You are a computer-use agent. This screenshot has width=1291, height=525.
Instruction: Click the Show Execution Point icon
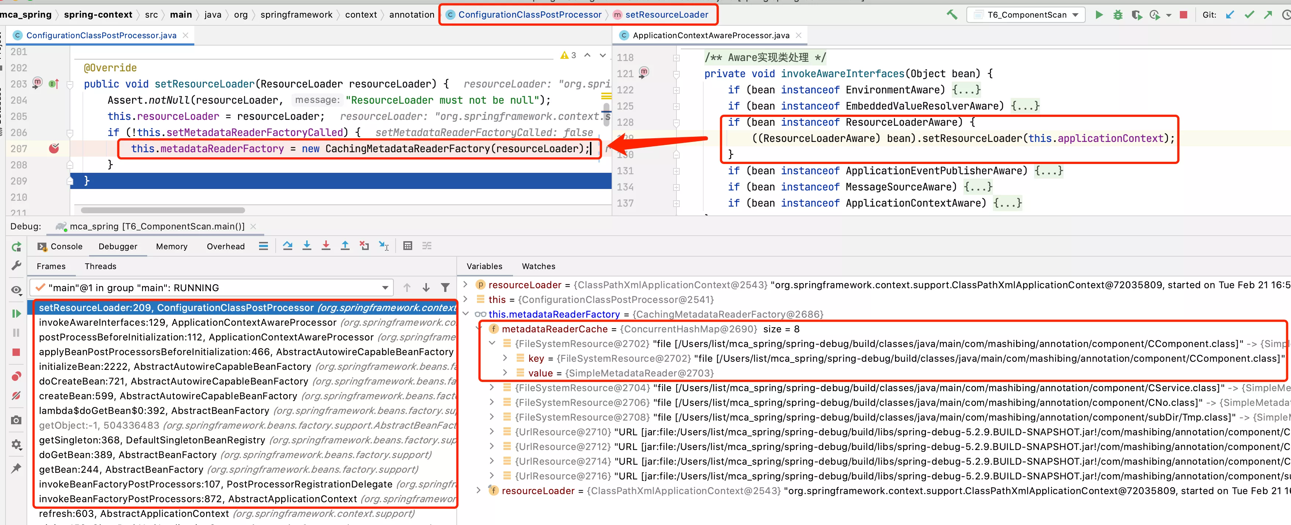263,246
